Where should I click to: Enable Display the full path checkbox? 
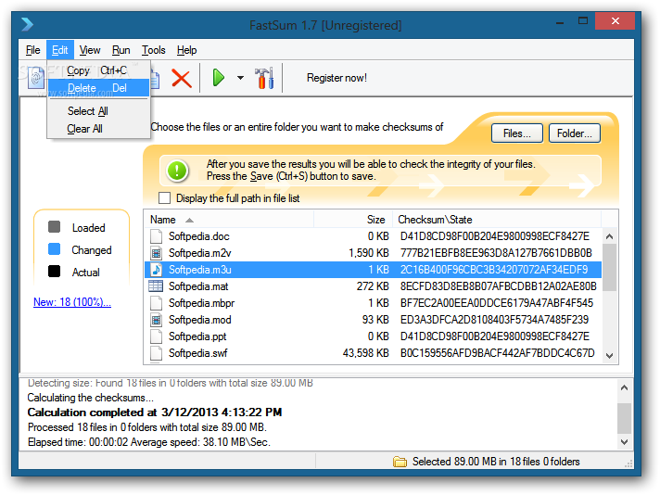[x=165, y=197]
